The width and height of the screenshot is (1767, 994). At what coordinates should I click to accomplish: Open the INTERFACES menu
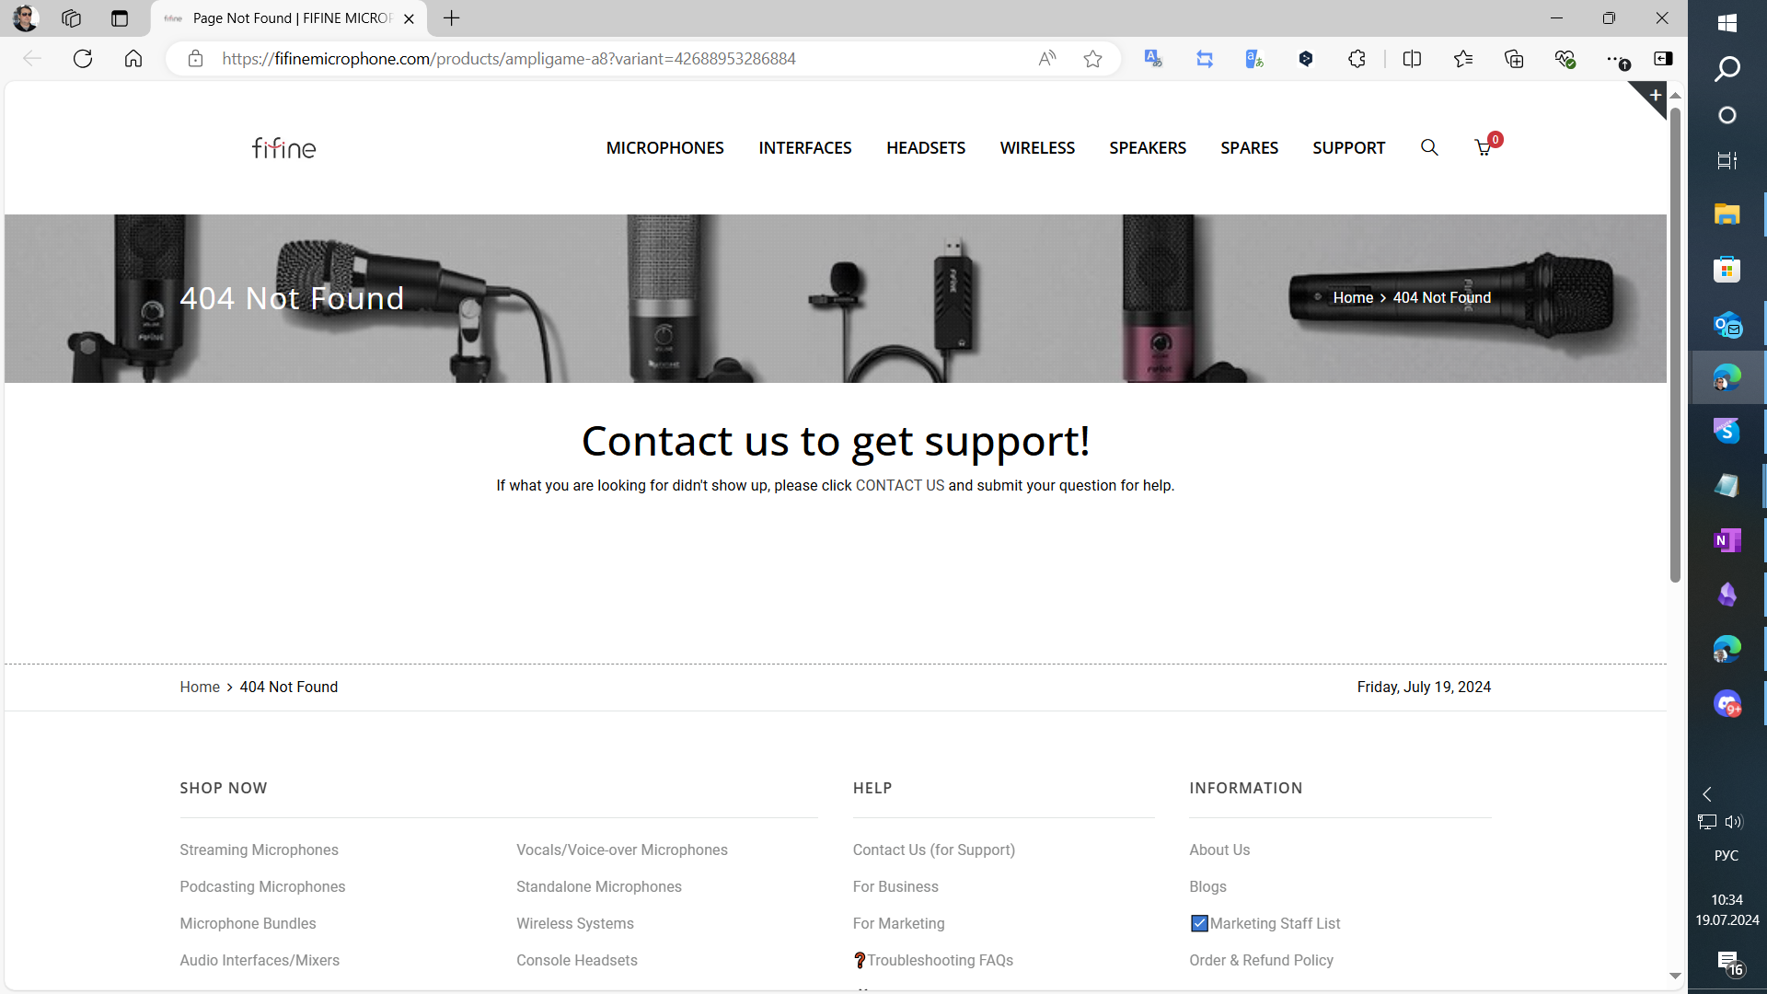[804, 148]
